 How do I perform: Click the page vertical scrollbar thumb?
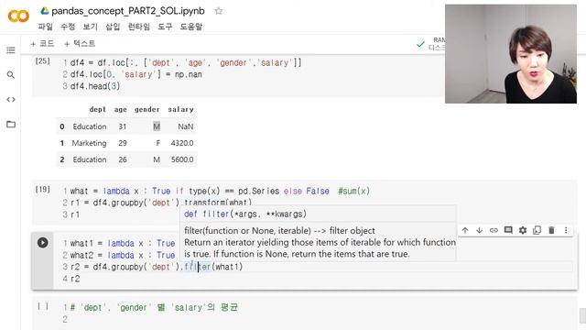582,315
